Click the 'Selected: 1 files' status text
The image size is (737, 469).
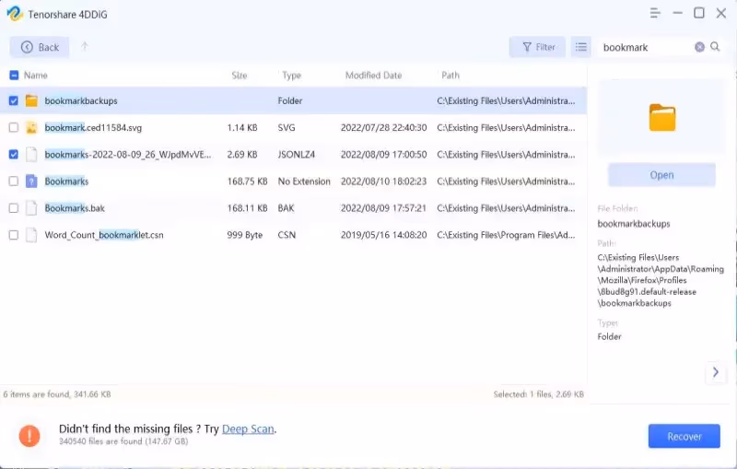[x=539, y=393]
